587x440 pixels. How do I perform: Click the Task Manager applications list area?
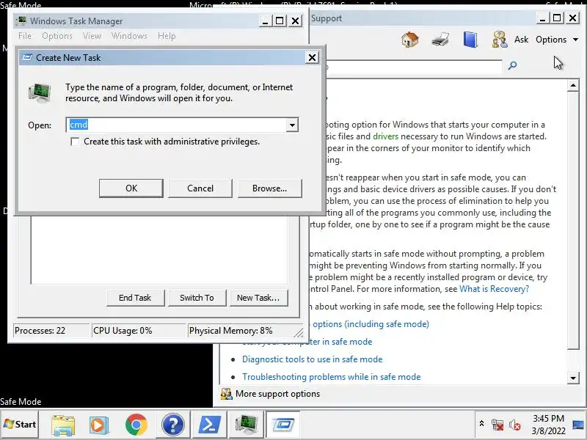coord(159,250)
